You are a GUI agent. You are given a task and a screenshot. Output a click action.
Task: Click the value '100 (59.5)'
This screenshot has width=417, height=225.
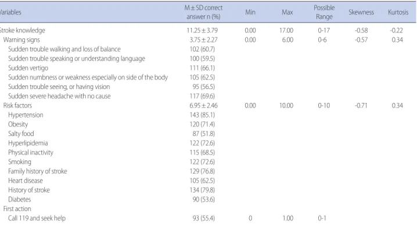point(202,59)
